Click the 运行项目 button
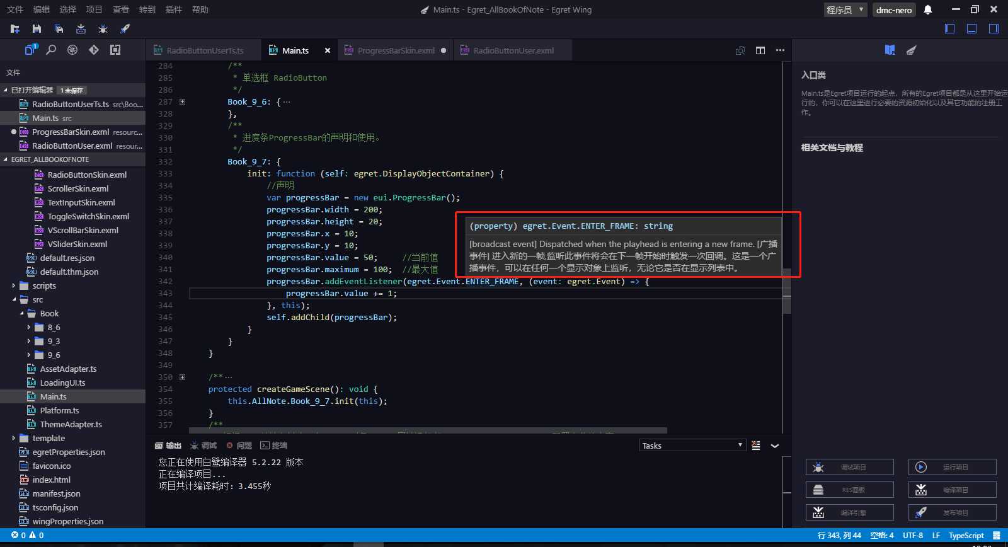1008x547 pixels. [952, 467]
